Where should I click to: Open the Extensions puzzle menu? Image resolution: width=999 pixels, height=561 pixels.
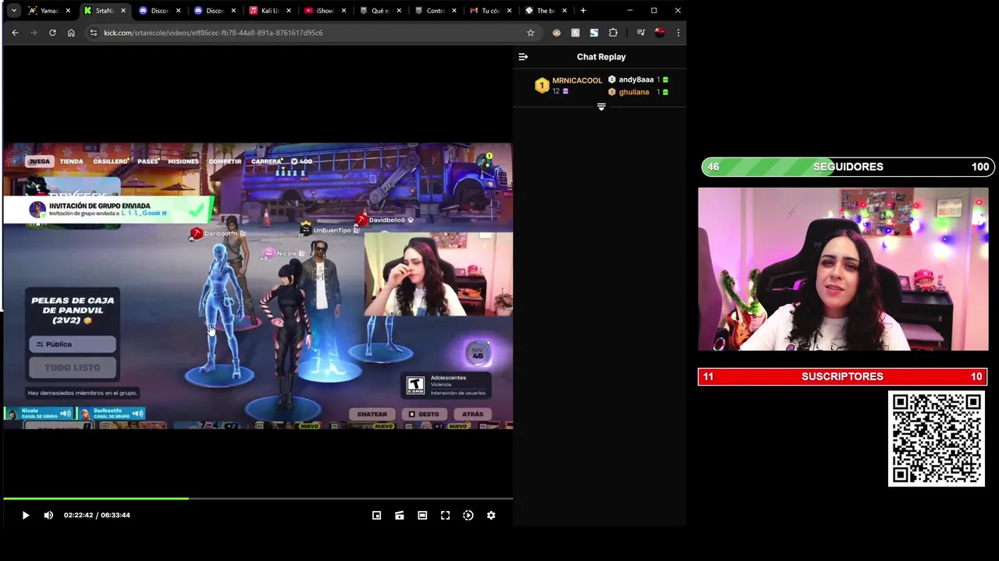pyautogui.click(x=613, y=33)
